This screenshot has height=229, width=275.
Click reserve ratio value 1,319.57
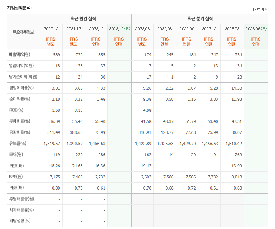52,144
